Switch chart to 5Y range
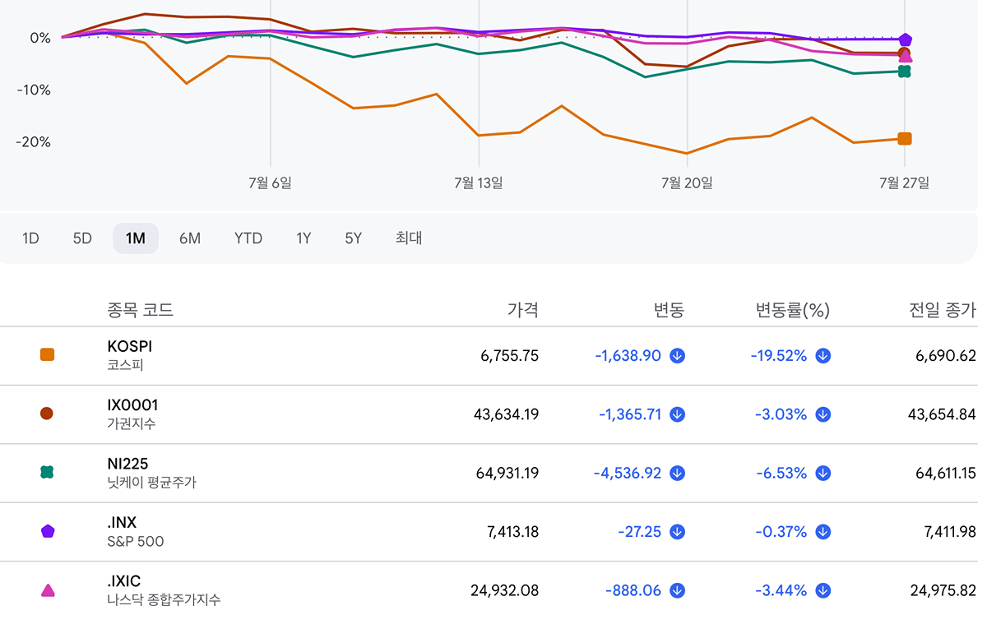Viewport: 987px width, 624px height. point(354,238)
